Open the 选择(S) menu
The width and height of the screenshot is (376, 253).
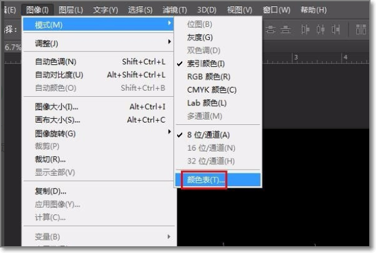140,10
